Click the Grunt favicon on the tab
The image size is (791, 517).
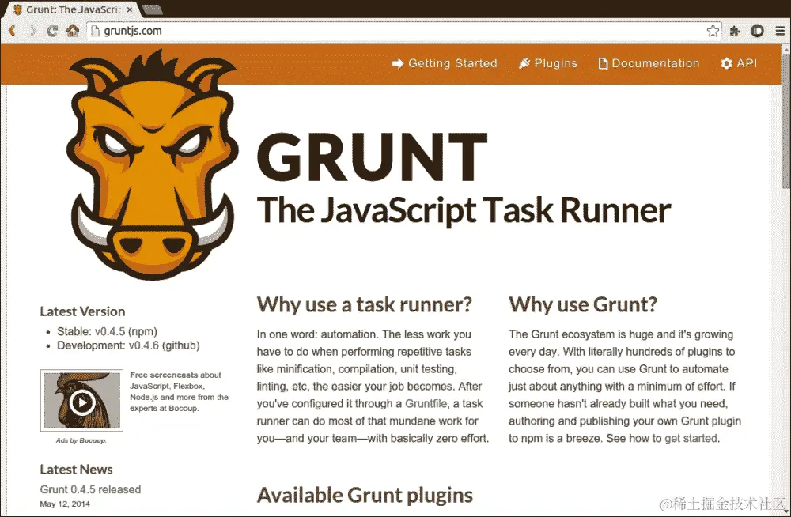pos(17,9)
